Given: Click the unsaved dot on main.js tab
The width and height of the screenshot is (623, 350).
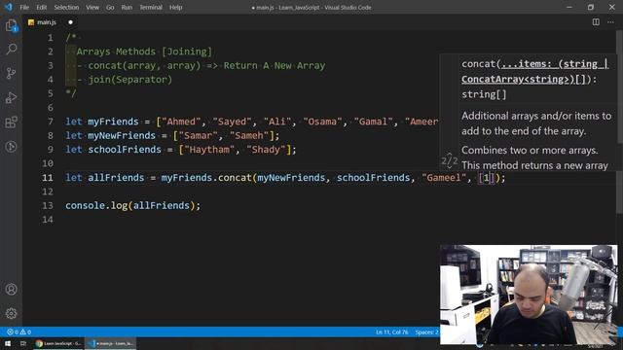Looking at the screenshot, I should tap(70, 22).
